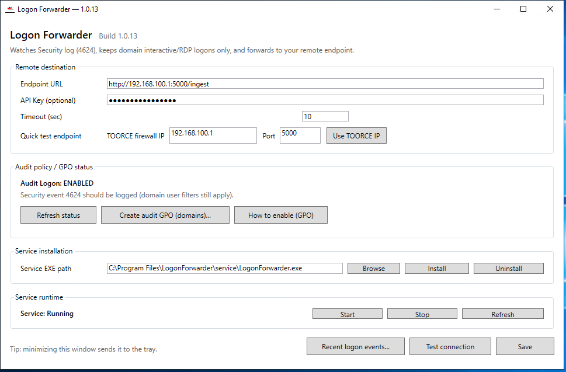
Task: Install the Logon Forwarder service
Action: click(x=437, y=269)
